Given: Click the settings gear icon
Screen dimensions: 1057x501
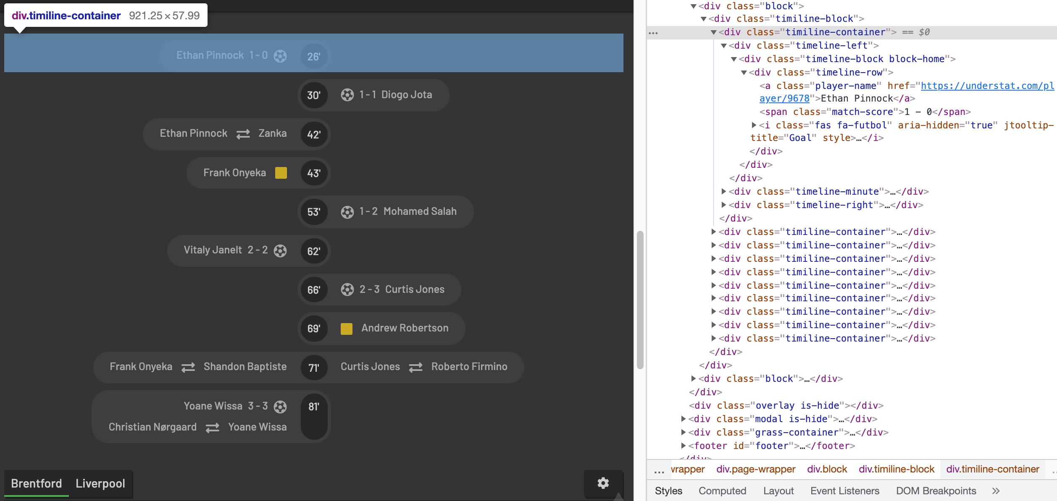Looking at the screenshot, I should 603,483.
